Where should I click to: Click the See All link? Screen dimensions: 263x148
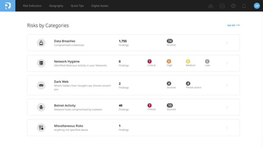pyautogui.click(x=233, y=26)
